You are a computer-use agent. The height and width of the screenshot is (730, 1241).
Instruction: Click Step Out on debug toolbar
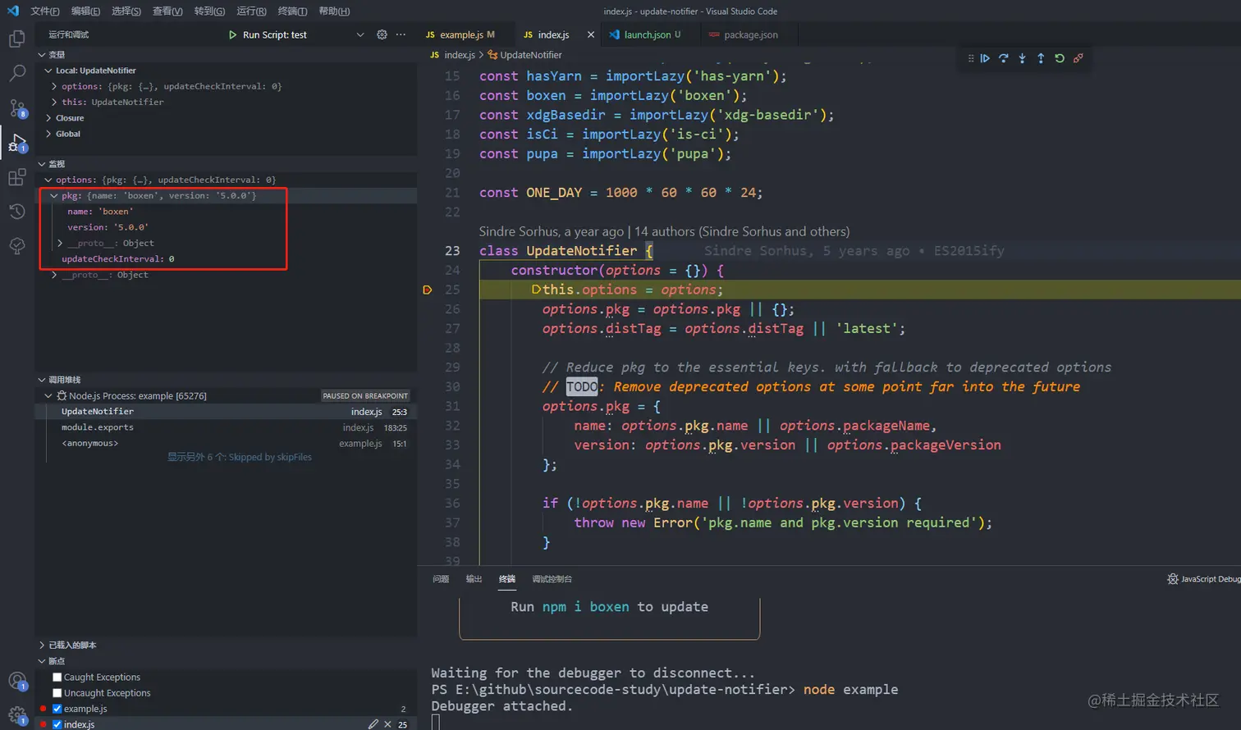(x=1041, y=58)
